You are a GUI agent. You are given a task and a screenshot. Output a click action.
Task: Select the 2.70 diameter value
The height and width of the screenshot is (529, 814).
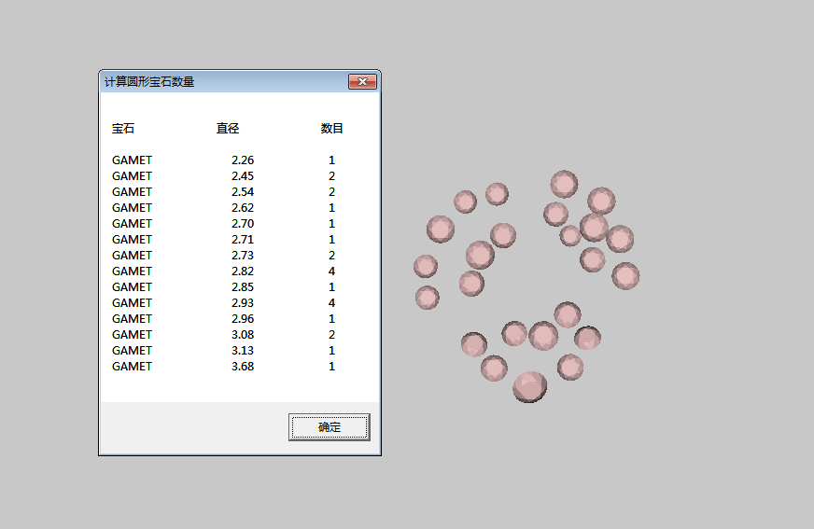[x=242, y=224]
